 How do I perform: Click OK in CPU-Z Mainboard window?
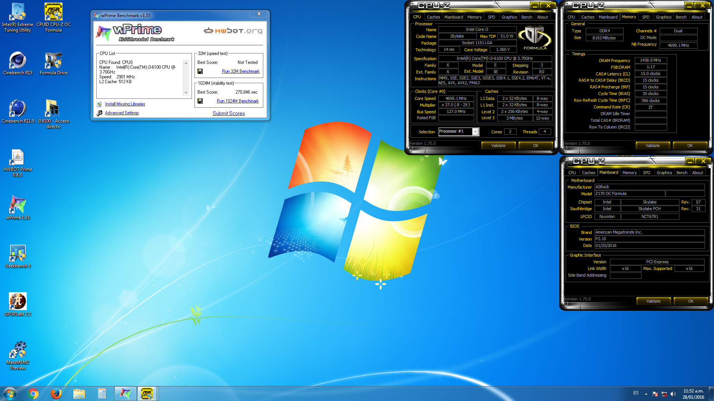(x=691, y=301)
